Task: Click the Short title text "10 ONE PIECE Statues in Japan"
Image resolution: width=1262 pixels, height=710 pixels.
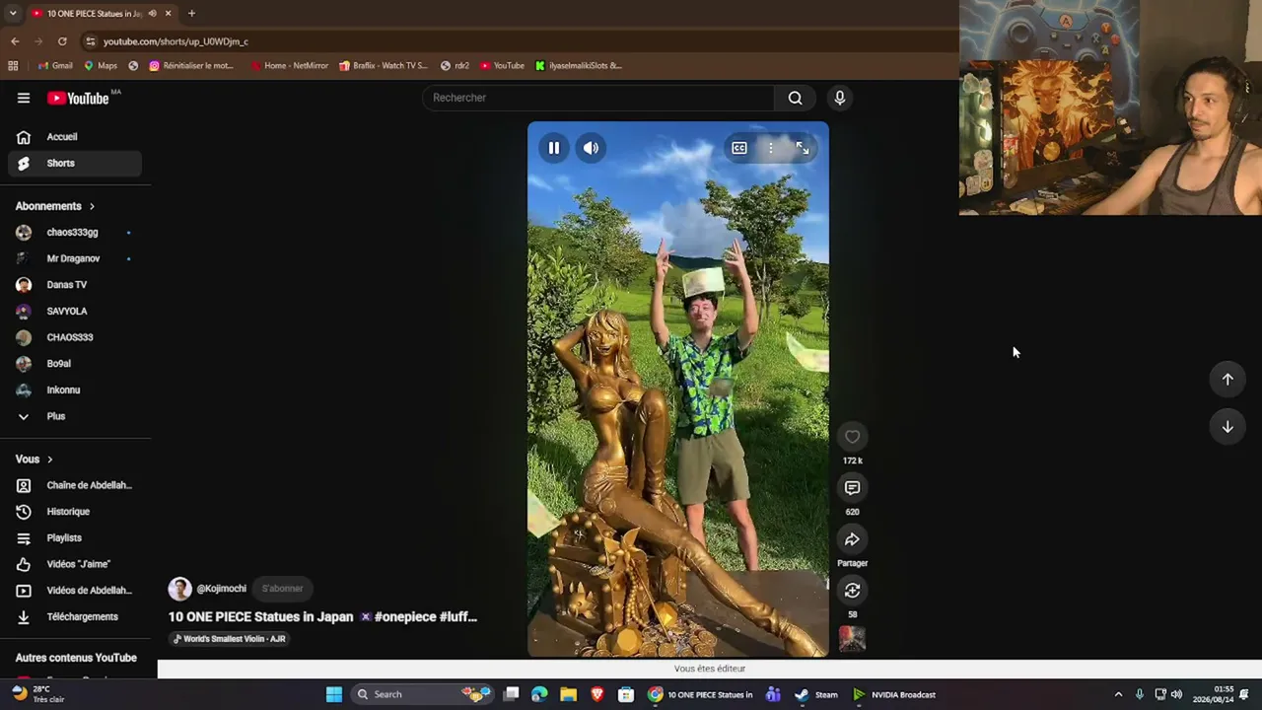Action: coord(260,617)
